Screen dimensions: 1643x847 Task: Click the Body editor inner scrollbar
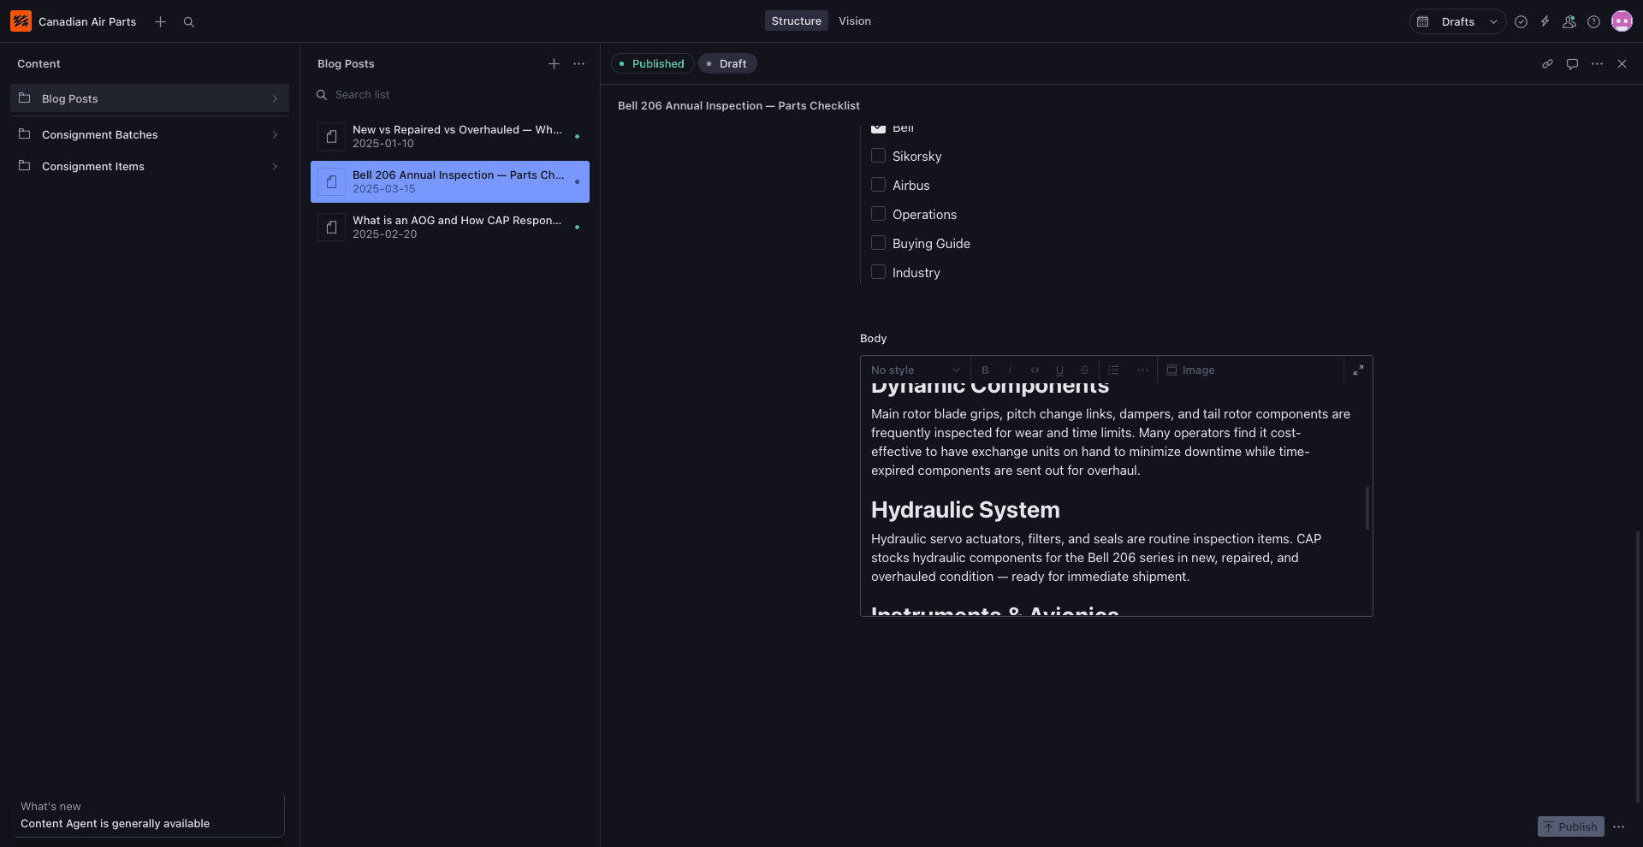1367,508
